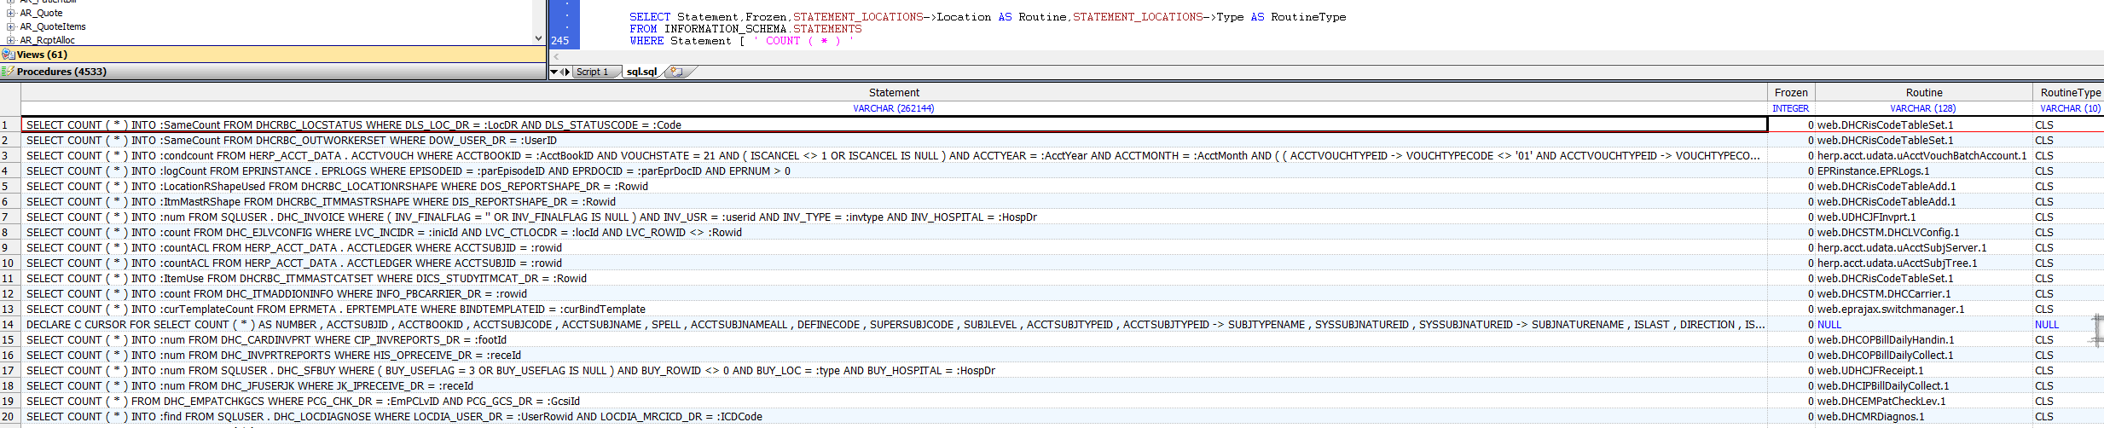The image size is (2104, 428).
Task: Click line number 245 in editor gutter
Action: click(560, 41)
